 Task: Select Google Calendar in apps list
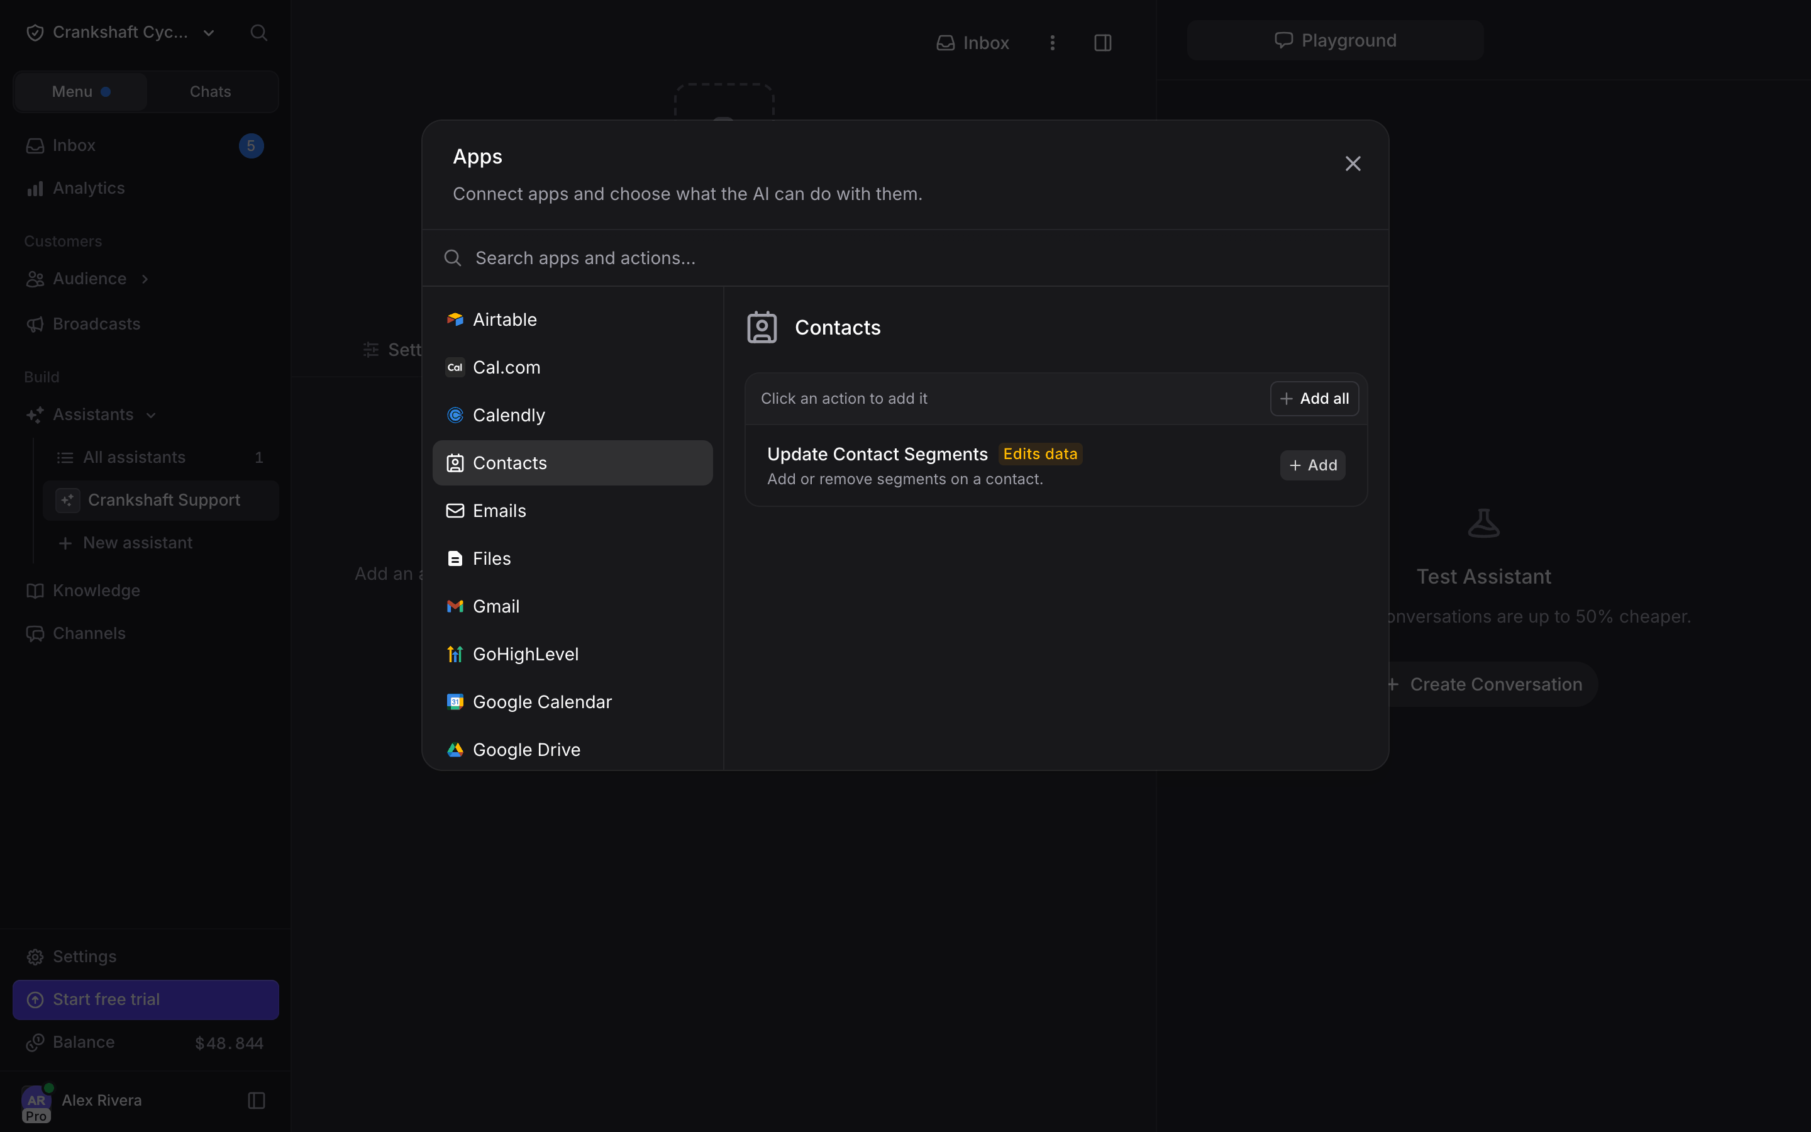pos(572,702)
